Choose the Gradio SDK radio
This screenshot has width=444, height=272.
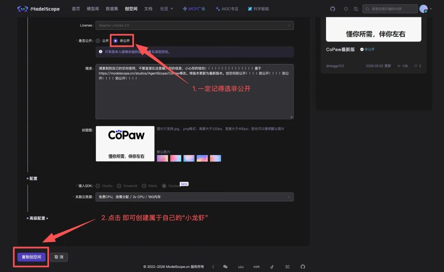98,186
